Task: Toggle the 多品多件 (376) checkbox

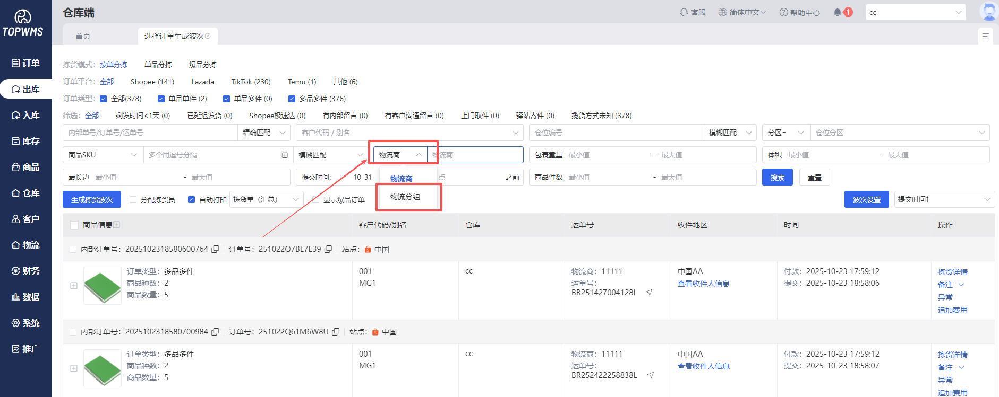Action: tap(292, 99)
